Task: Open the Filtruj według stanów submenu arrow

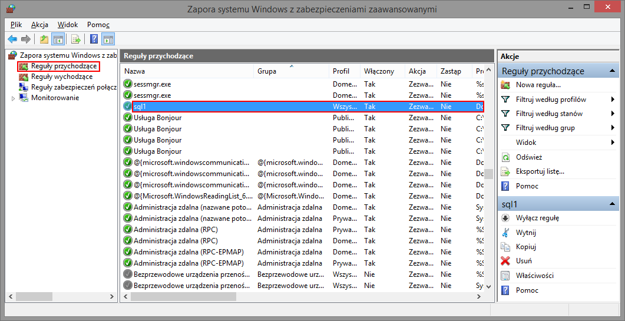Action: [612, 114]
